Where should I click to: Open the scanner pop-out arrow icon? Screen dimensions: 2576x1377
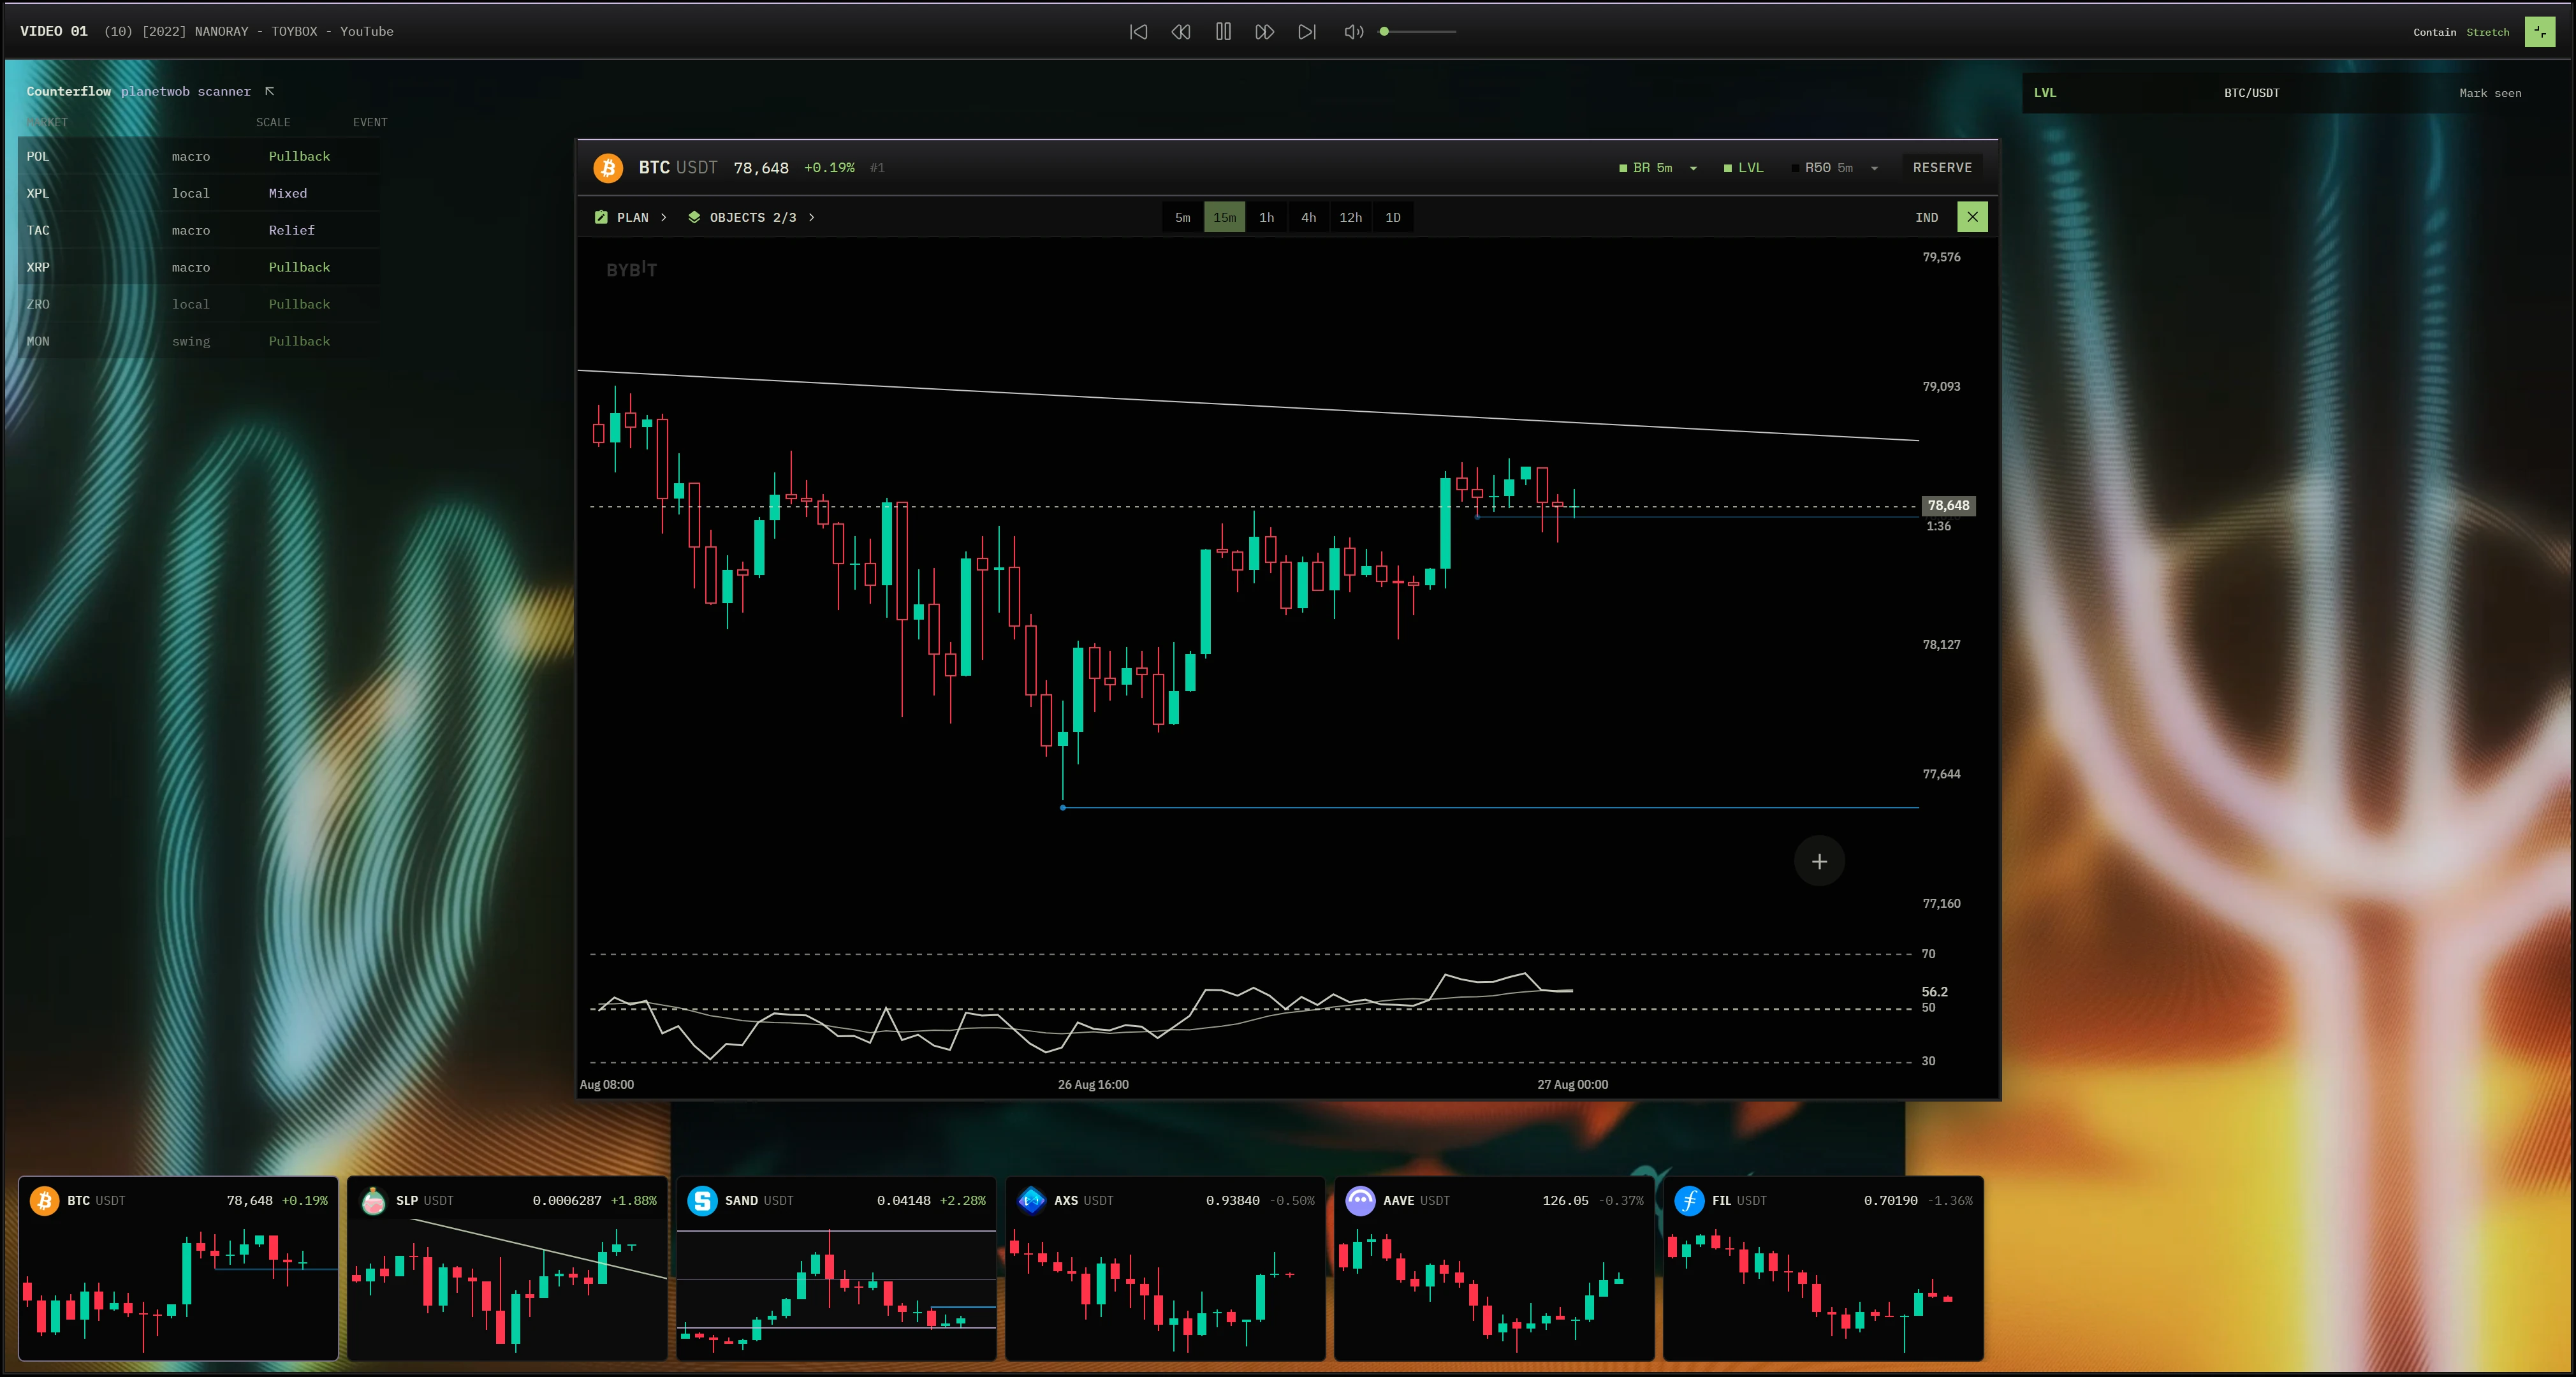pos(269,91)
